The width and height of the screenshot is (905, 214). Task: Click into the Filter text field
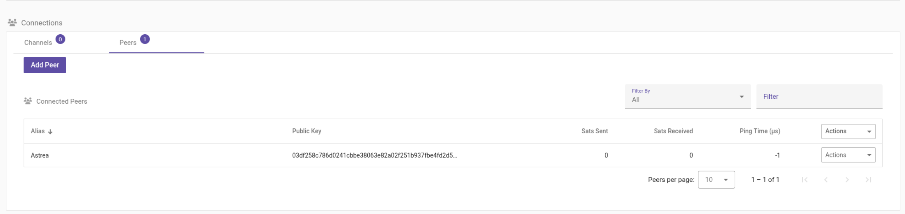tap(819, 97)
